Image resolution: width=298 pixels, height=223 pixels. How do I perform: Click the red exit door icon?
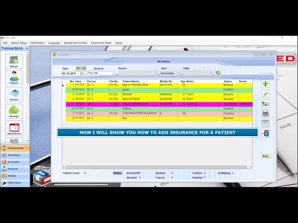265,133
